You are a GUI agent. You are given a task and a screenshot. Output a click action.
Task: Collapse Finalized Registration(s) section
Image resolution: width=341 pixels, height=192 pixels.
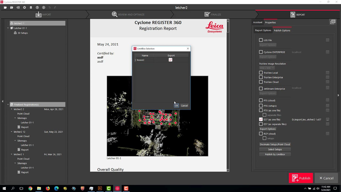[8, 104]
